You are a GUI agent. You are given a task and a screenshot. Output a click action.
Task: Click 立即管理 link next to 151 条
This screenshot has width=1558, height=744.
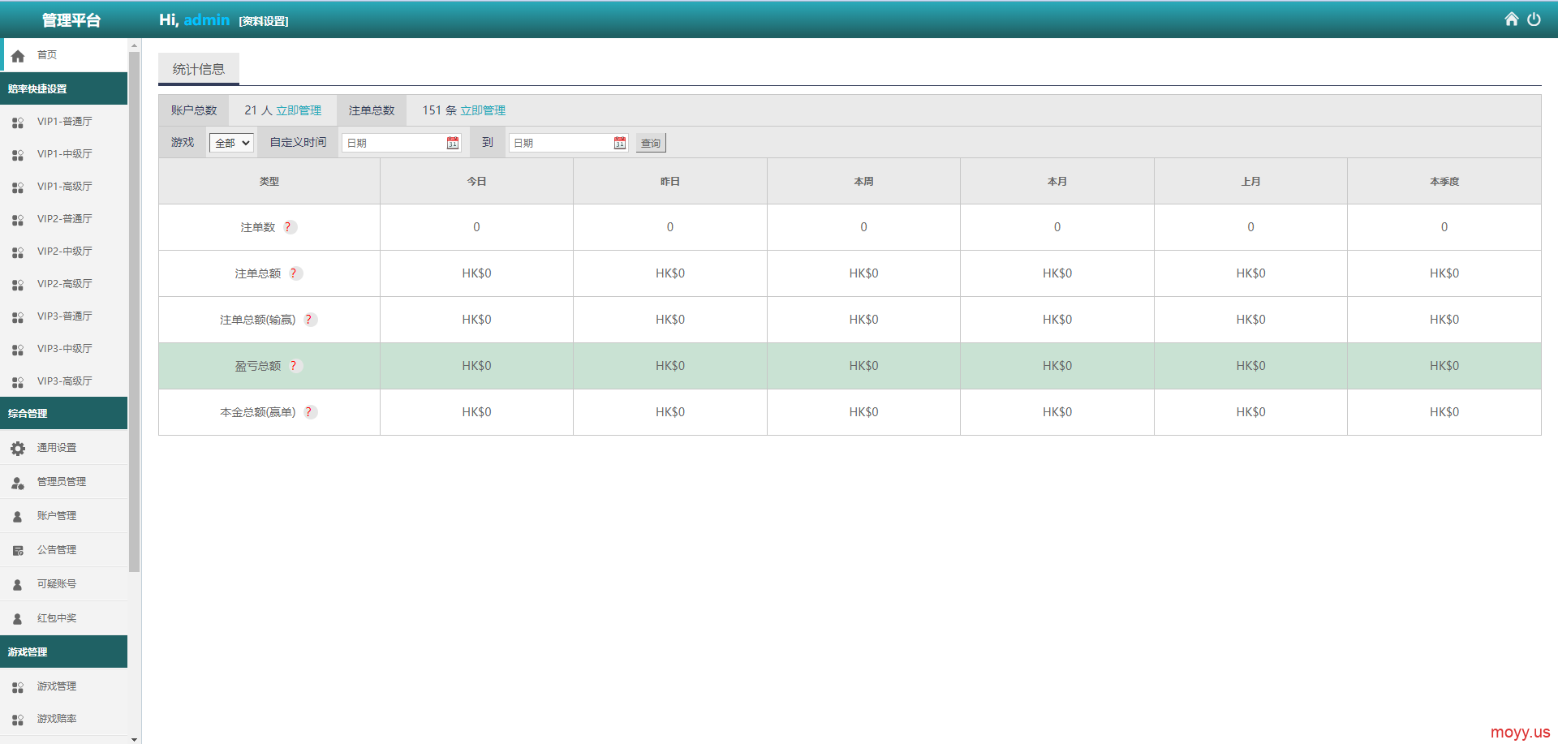pyautogui.click(x=483, y=110)
